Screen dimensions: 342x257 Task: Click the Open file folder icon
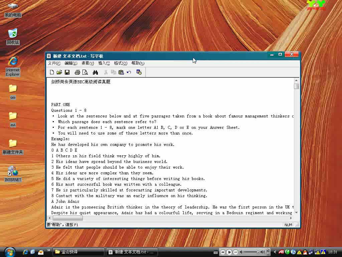pos(59,72)
